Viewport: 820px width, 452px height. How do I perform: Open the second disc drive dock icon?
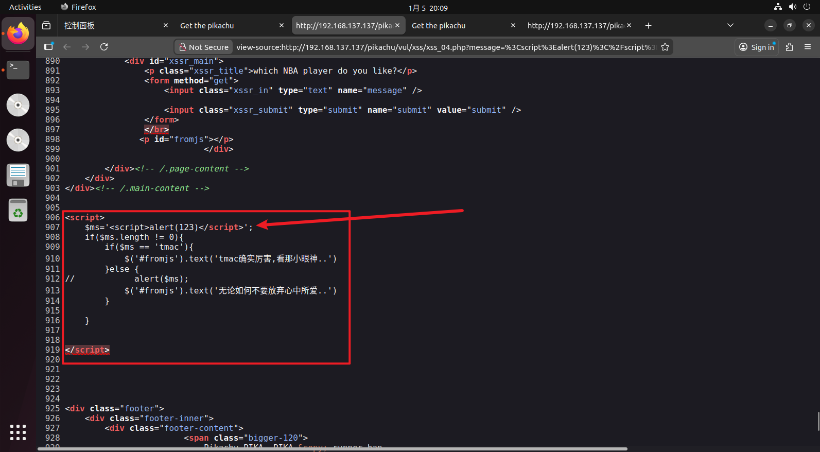tap(18, 140)
